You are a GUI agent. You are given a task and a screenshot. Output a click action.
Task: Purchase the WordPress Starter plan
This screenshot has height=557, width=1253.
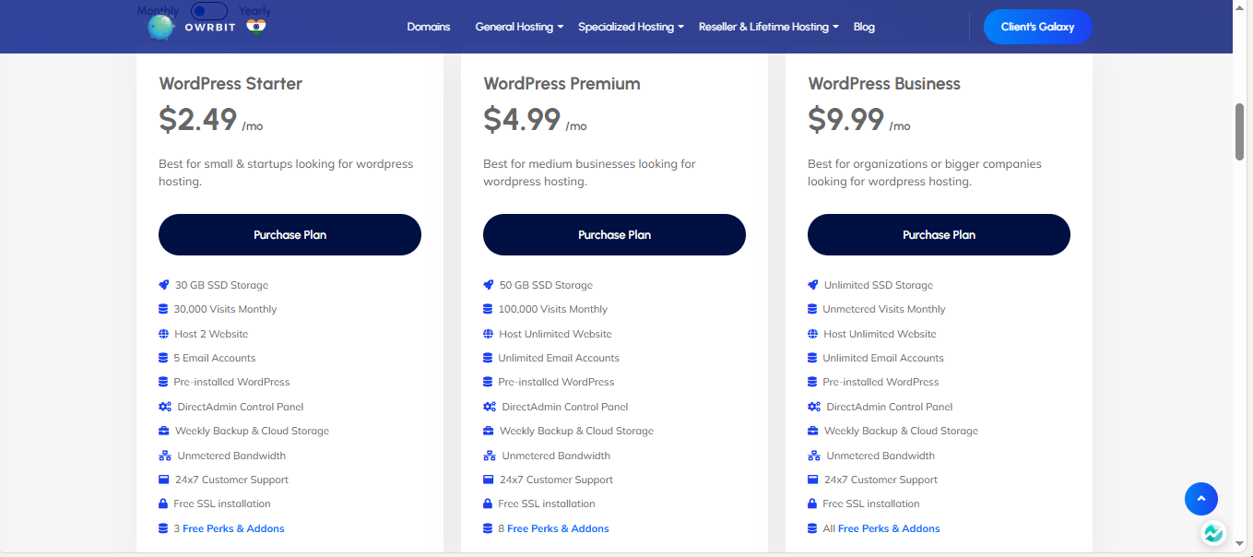[x=290, y=235]
